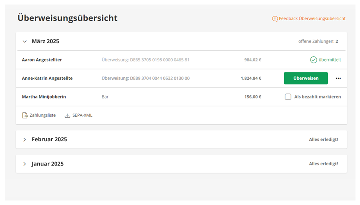Click the März 2025 heading
Viewport: 360px width, 205px height.
45,41
